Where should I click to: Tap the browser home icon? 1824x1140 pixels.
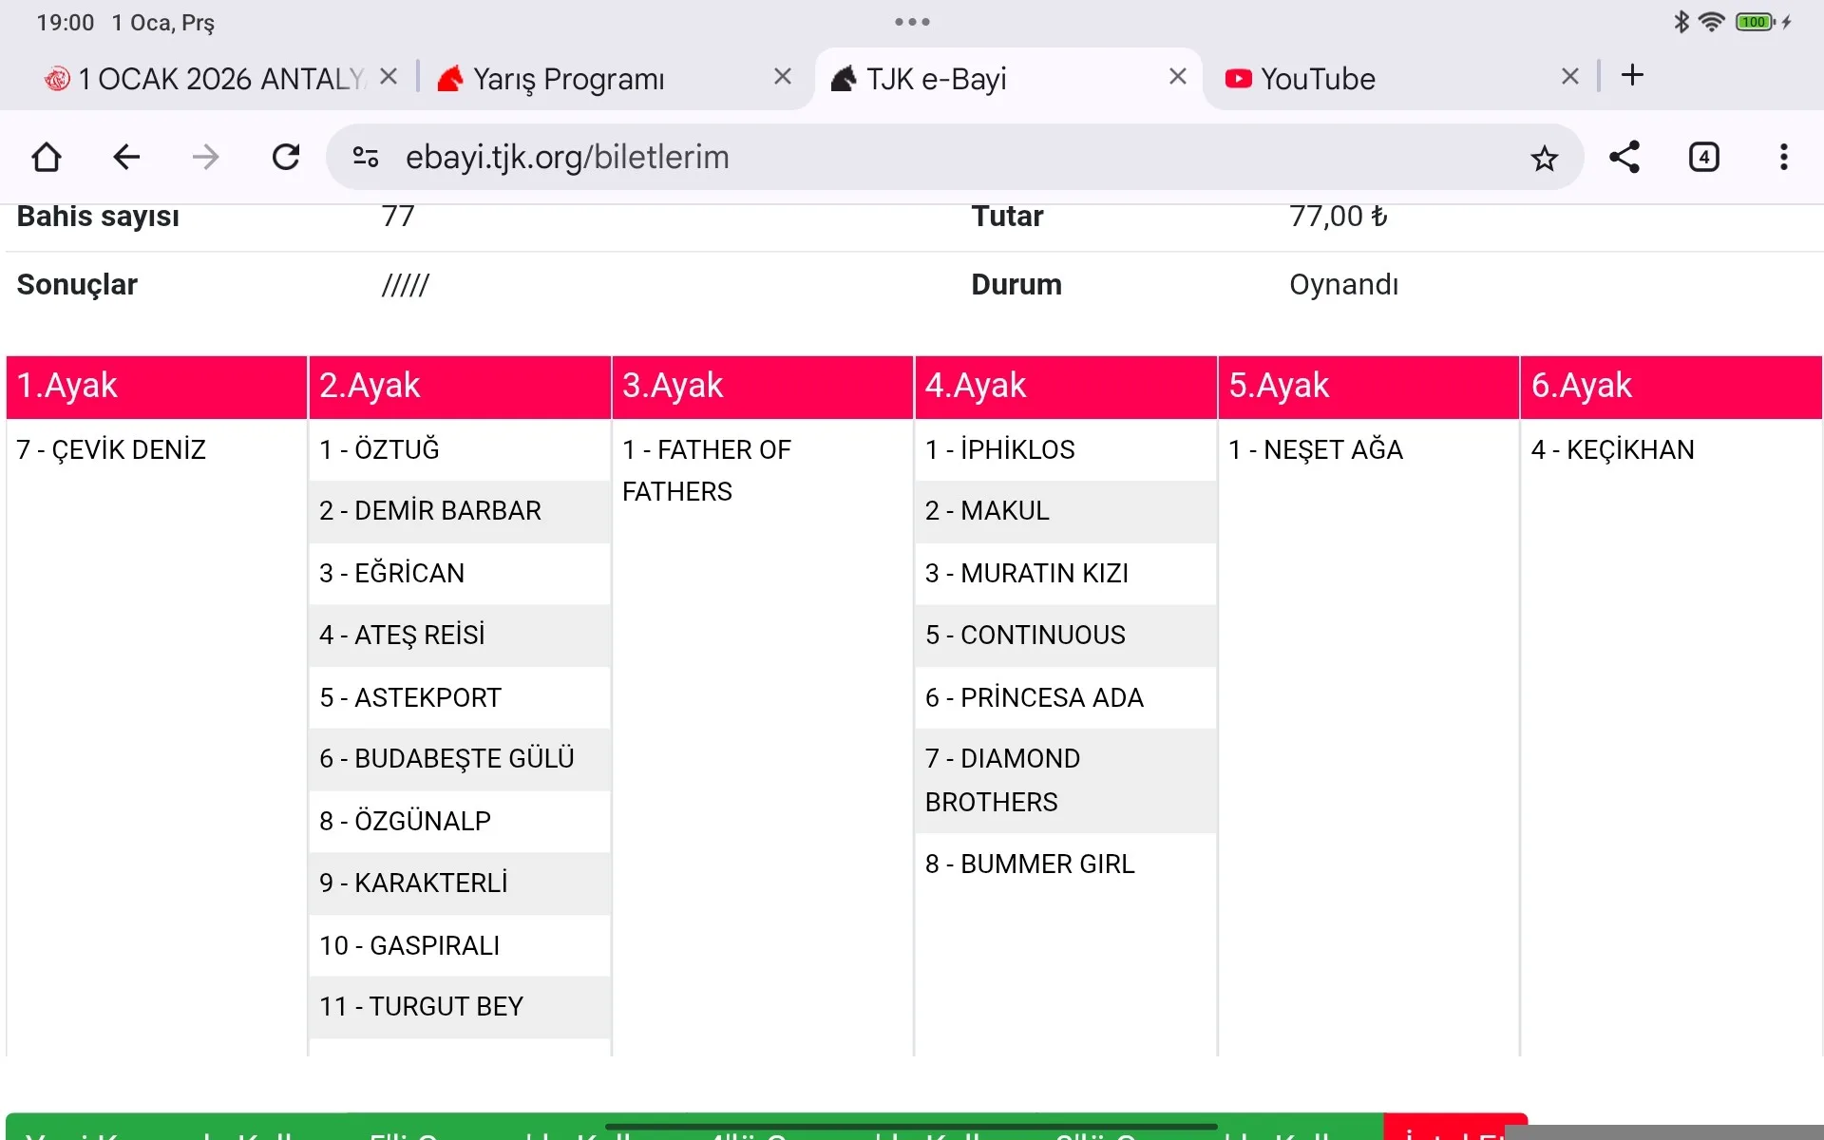tap(46, 157)
